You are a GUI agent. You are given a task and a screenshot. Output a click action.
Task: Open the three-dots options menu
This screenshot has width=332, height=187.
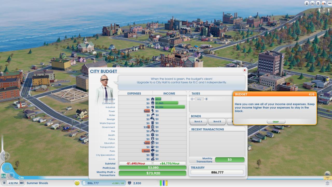coord(330,3)
